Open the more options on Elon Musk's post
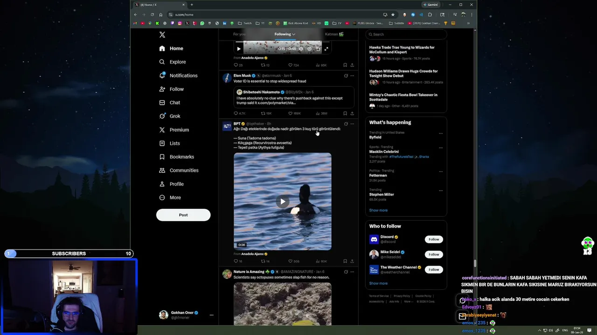Image resolution: width=597 pixels, height=335 pixels. tap(352, 75)
